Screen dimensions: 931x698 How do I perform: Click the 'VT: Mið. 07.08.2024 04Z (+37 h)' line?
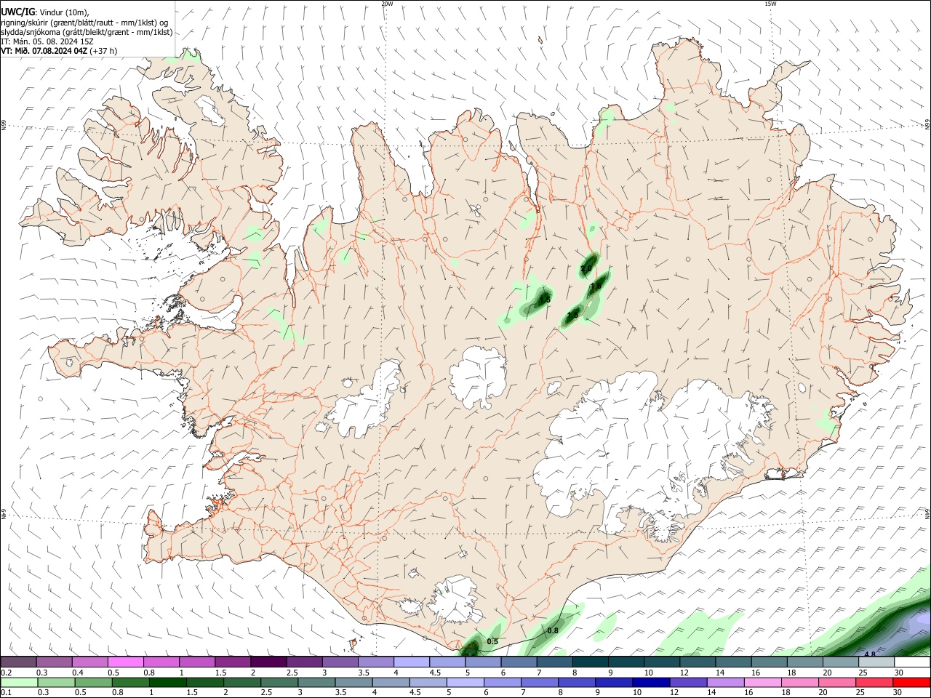tap(59, 51)
